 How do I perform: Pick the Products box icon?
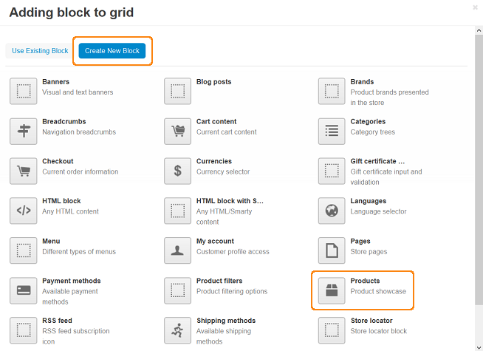(x=332, y=290)
